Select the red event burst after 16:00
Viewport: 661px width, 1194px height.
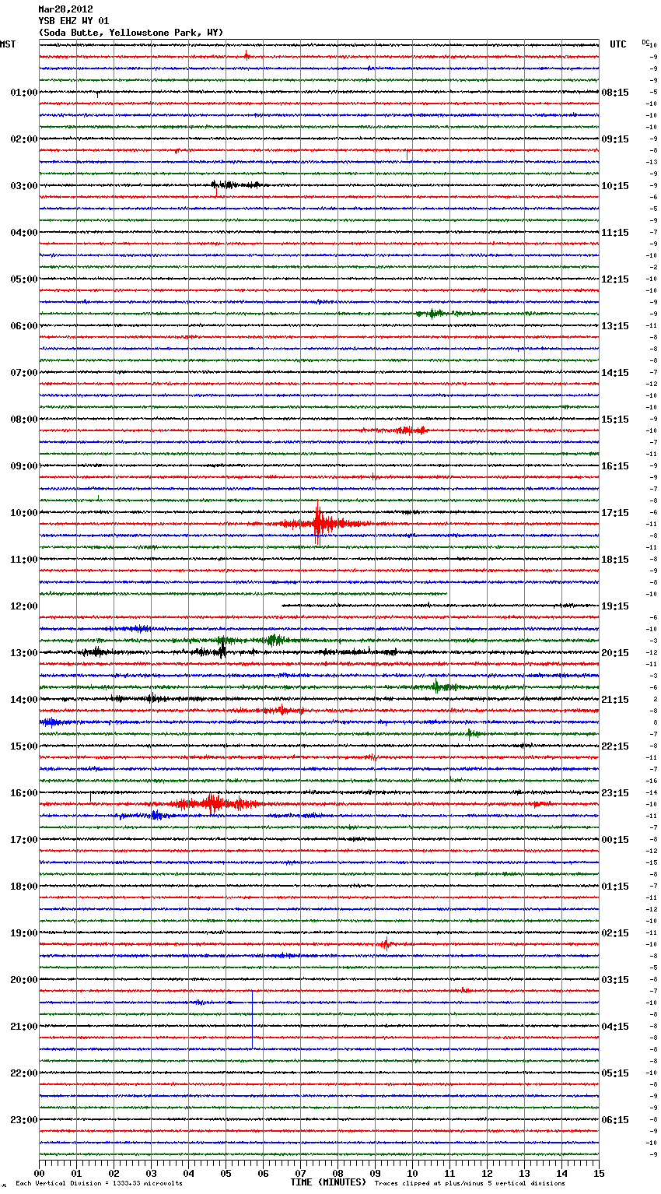(212, 803)
